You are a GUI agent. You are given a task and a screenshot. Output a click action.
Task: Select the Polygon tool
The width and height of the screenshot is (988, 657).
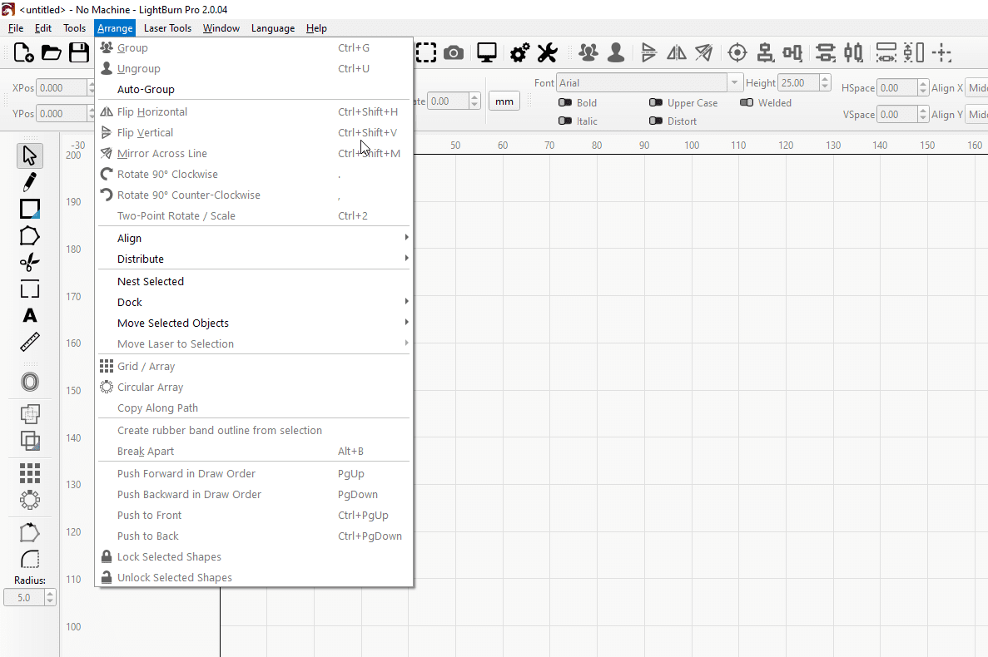(30, 236)
